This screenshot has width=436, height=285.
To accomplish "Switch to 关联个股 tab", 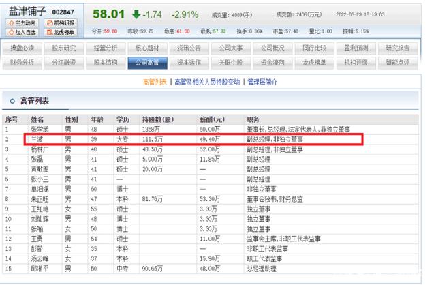I will pyautogui.click(x=231, y=63).
